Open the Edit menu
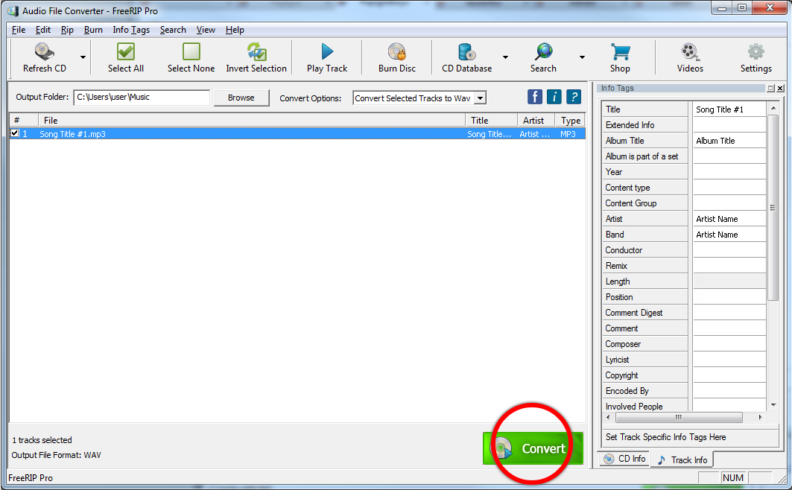The height and width of the screenshot is (490, 792). coord(43,30)
